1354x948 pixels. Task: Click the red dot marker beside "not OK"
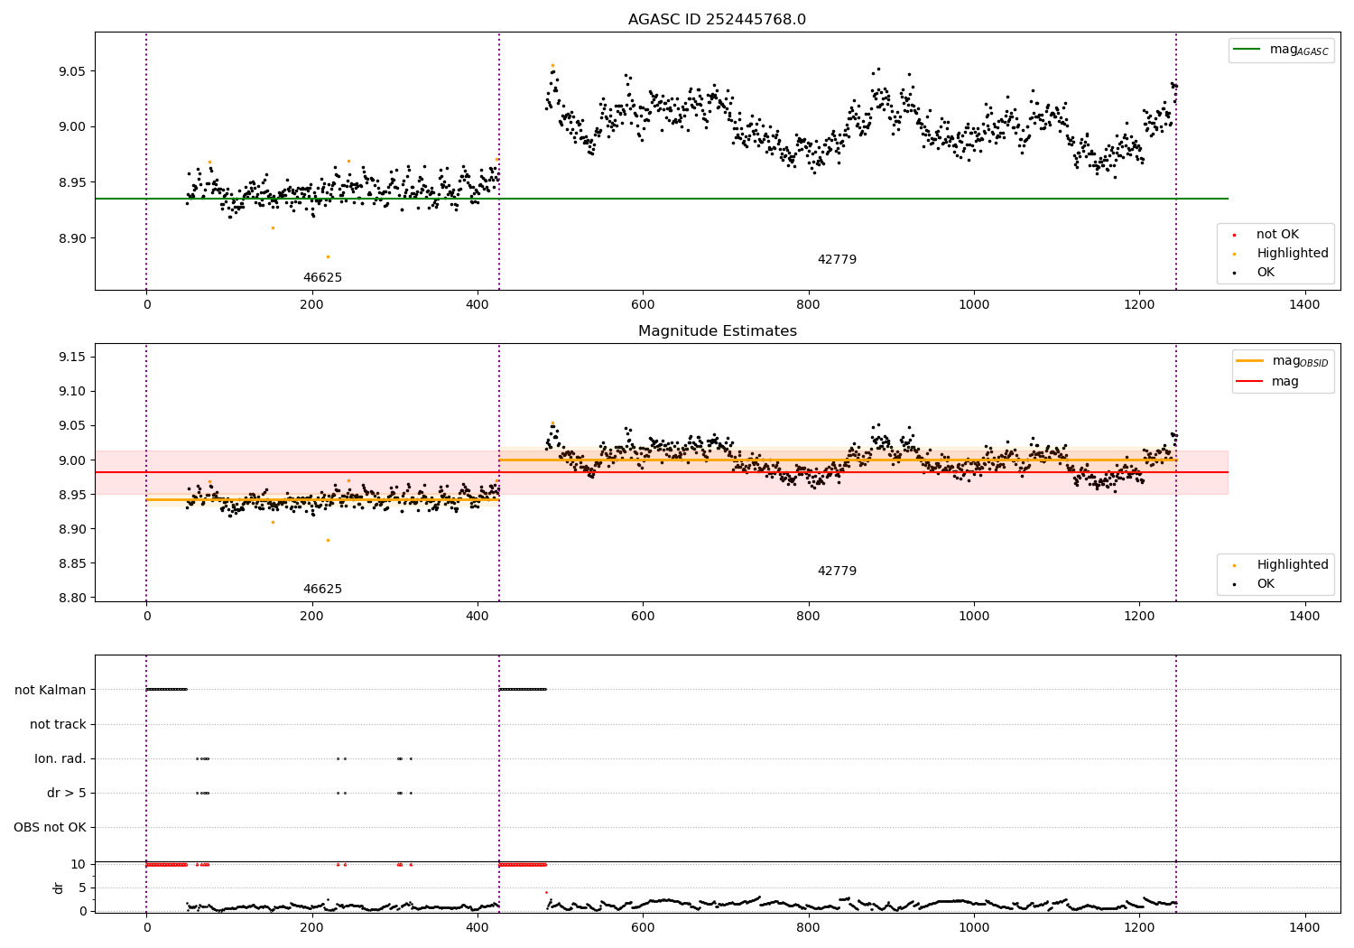click(x=1234, y=235)
